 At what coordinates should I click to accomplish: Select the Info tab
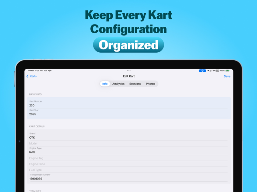tap(105, 84)
